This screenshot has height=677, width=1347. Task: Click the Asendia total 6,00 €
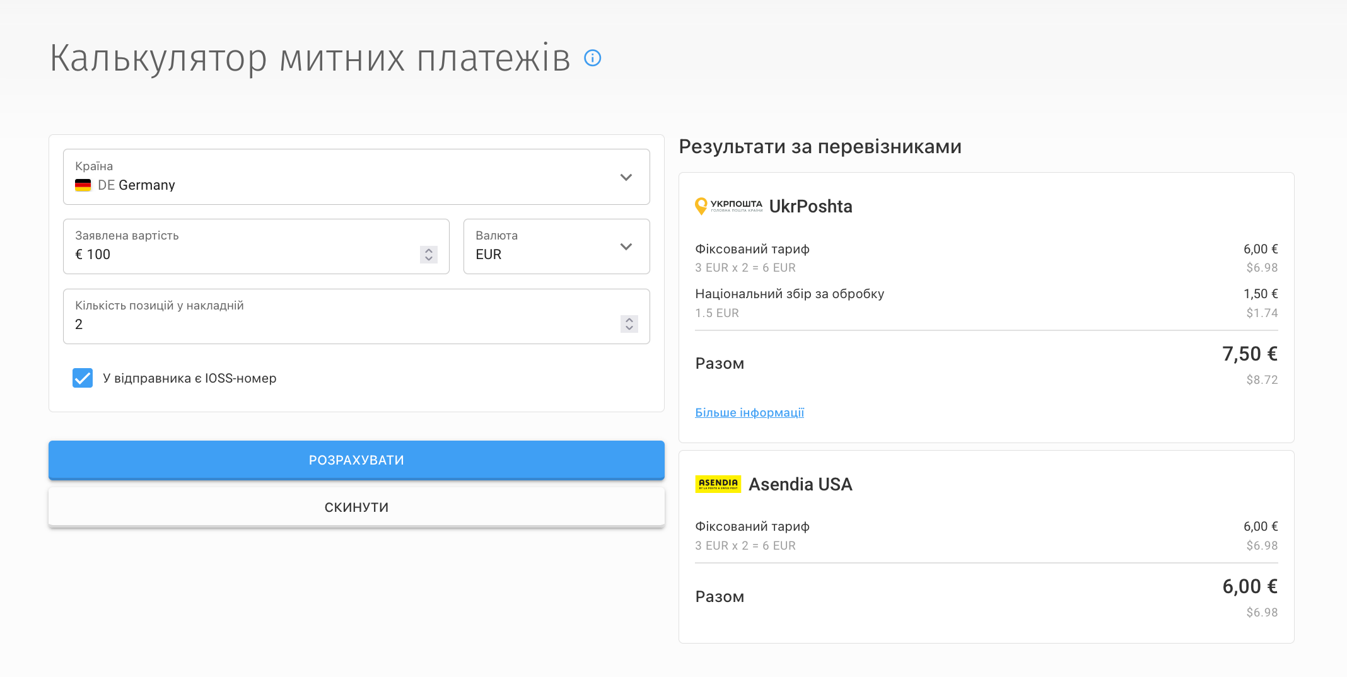(1250, 586)
